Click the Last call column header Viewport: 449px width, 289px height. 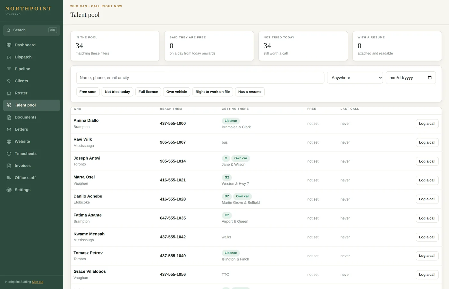pyautogui.click(x=350, y=109)
